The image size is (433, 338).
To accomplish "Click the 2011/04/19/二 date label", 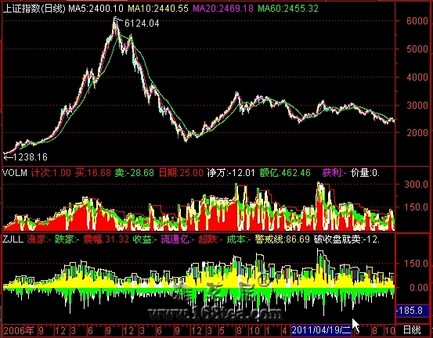I will tap(321, 330).
